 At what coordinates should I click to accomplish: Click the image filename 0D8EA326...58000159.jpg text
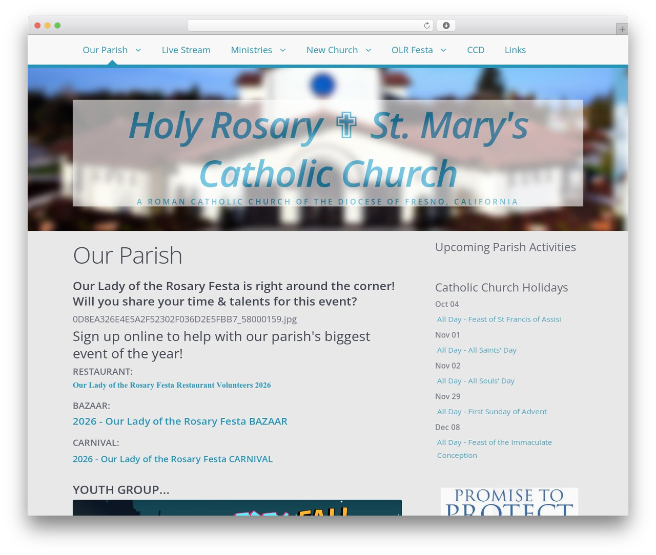184,319
